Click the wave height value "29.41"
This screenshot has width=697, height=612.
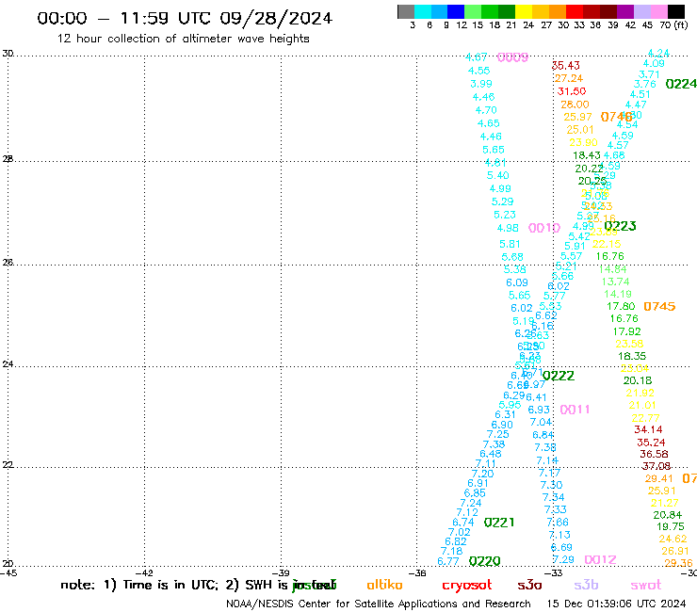(659, 478)
